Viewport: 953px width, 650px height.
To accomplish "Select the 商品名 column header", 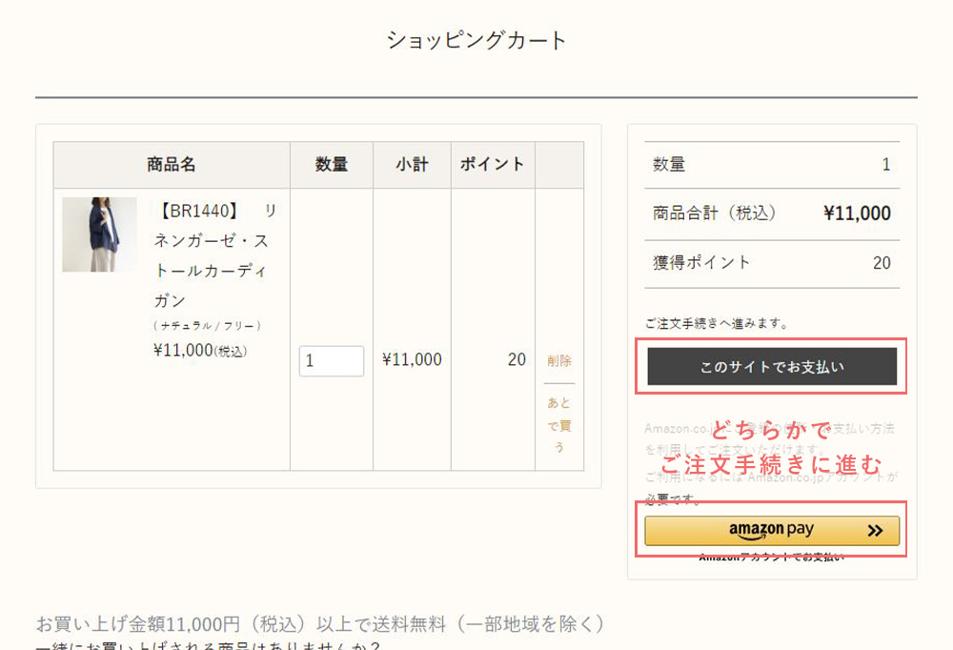I will 172,164.
